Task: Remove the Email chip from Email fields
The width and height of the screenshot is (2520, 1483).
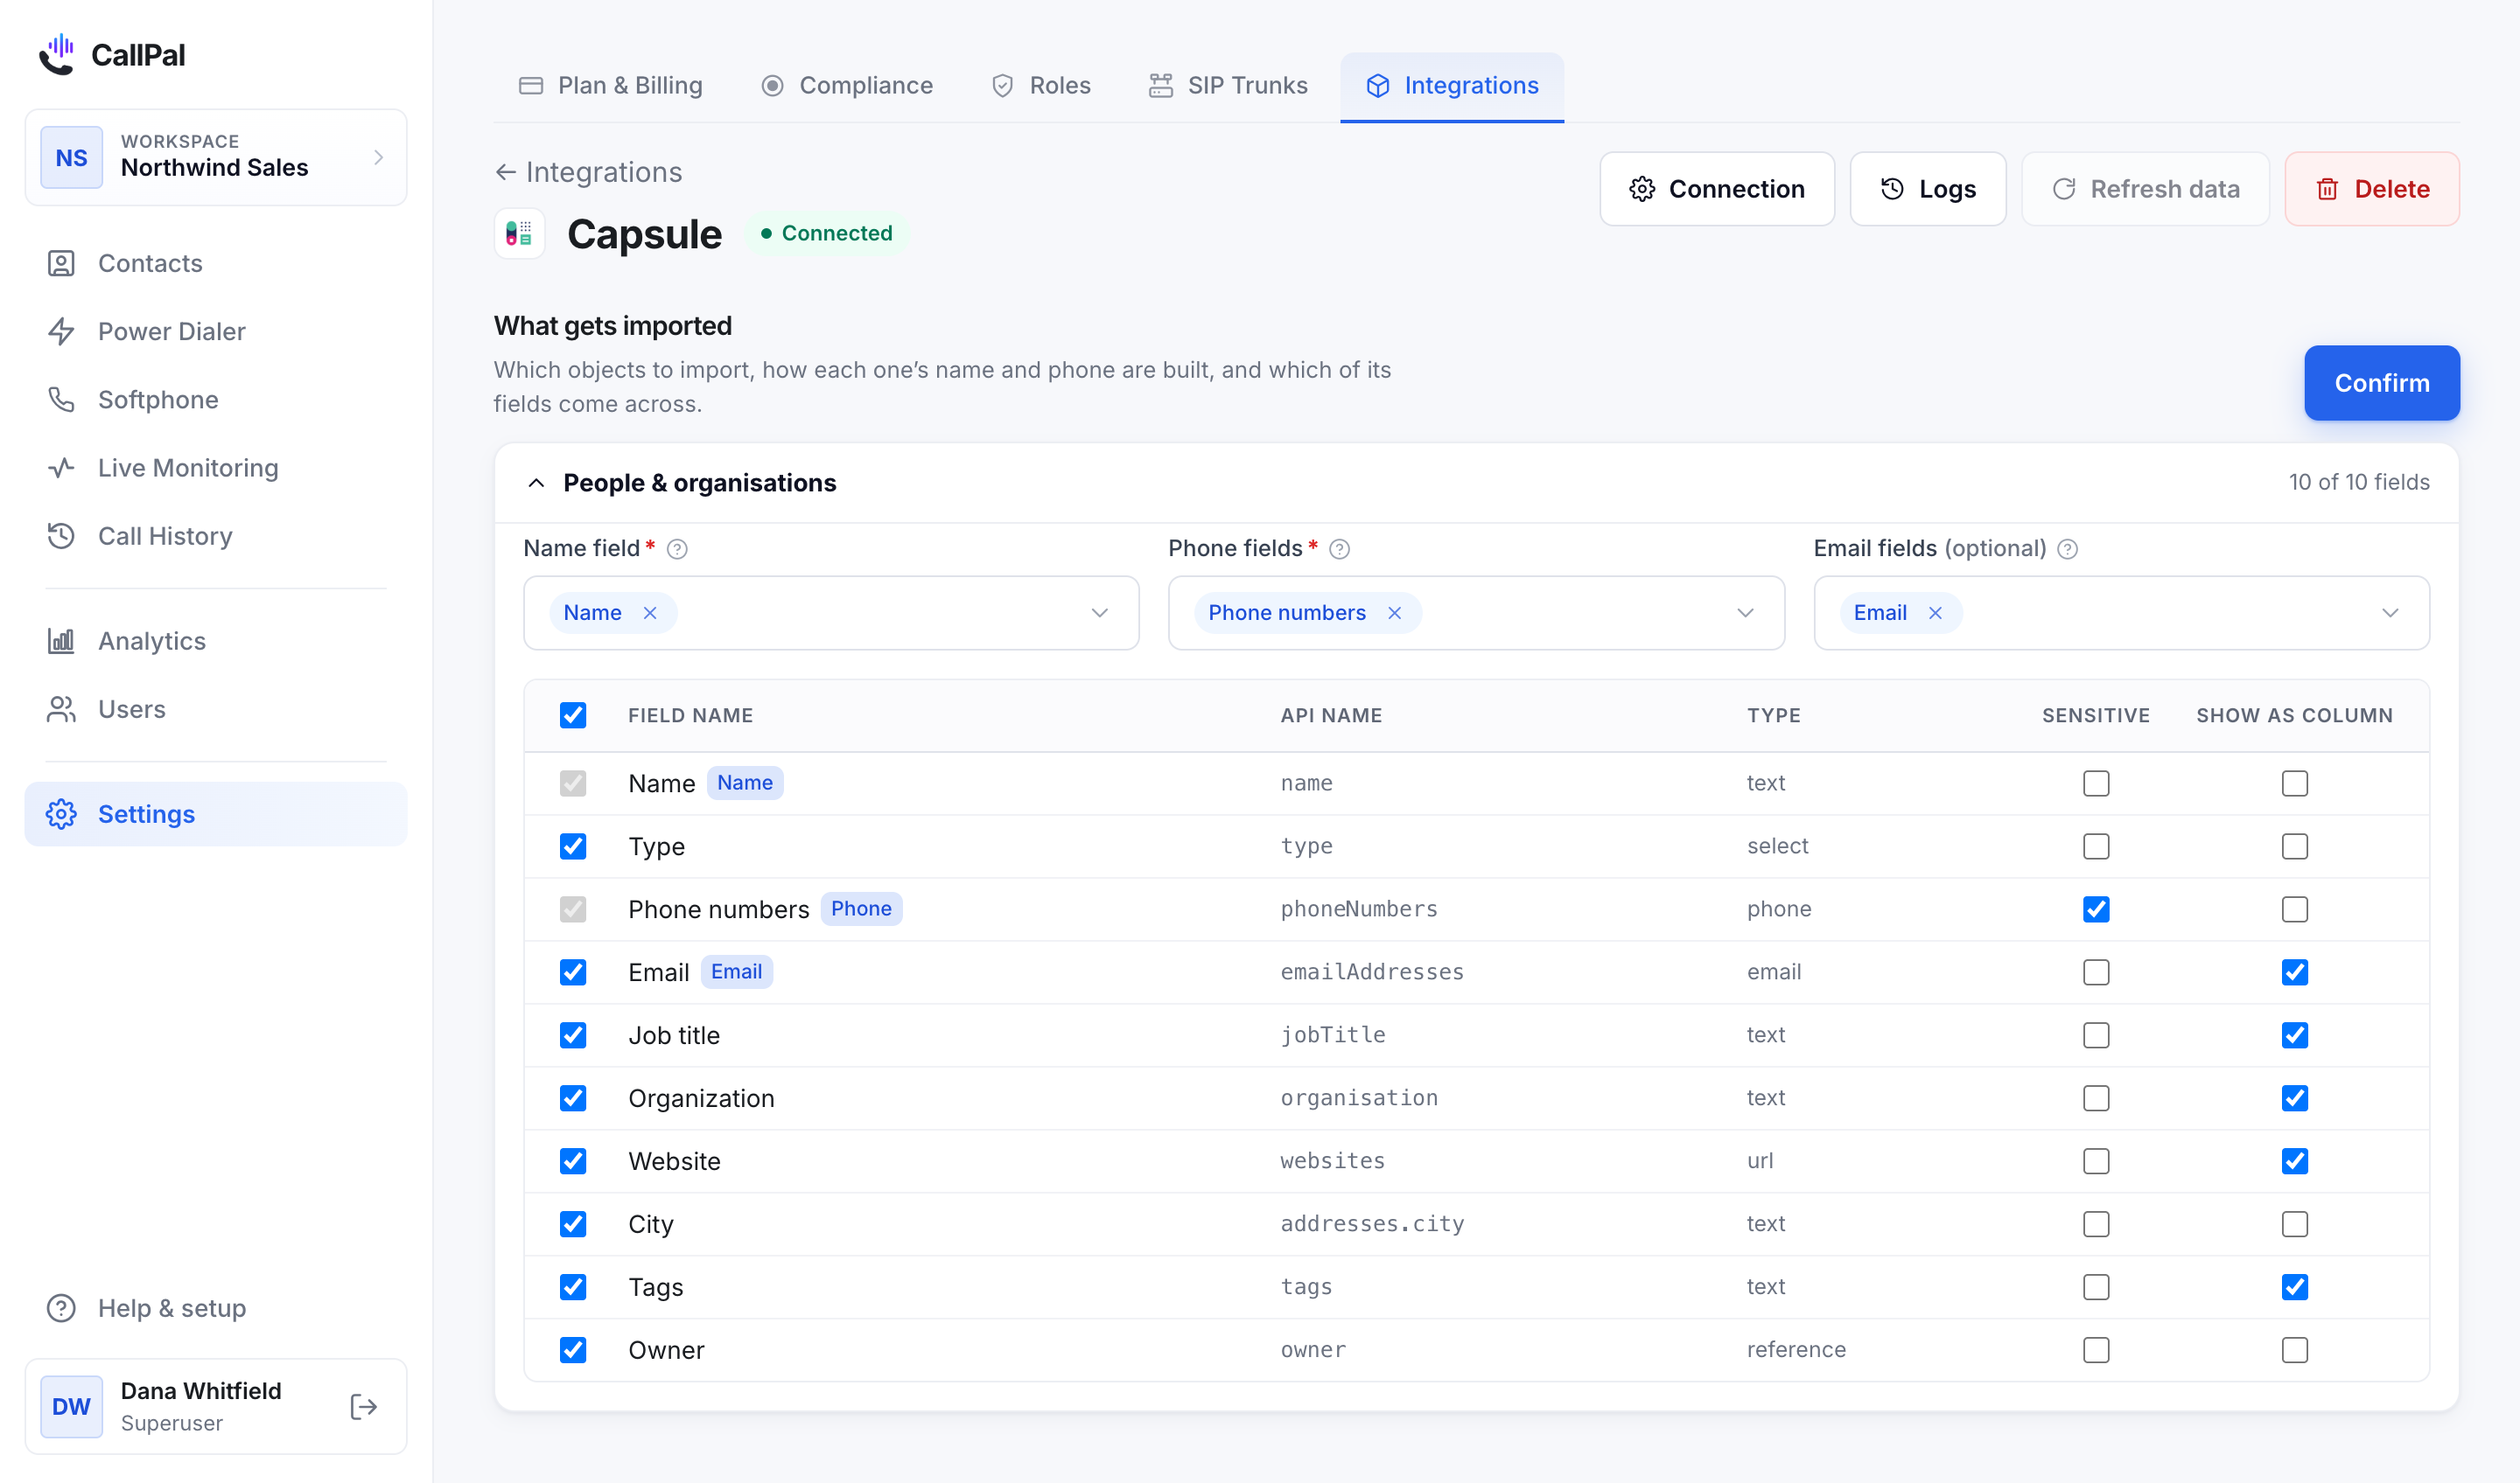Action: coord(1935,614)
